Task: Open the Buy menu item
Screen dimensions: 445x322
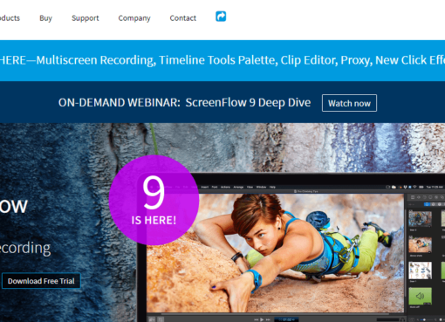Action: [x=45, y=18]
